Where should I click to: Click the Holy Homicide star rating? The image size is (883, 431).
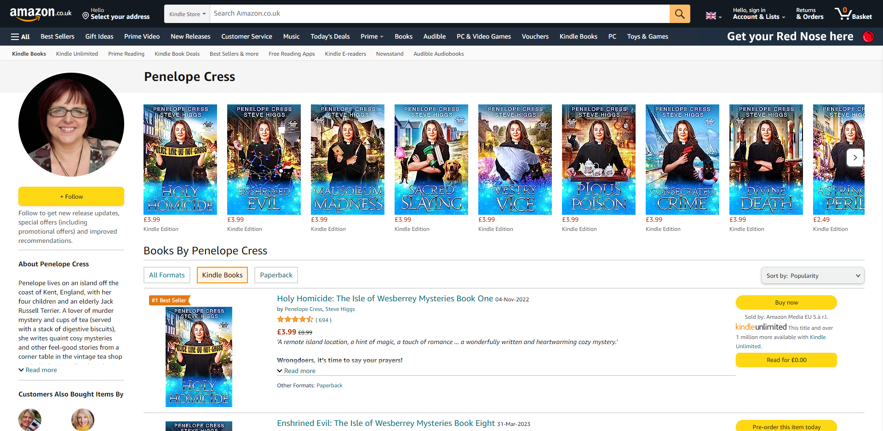click(295, 320)
